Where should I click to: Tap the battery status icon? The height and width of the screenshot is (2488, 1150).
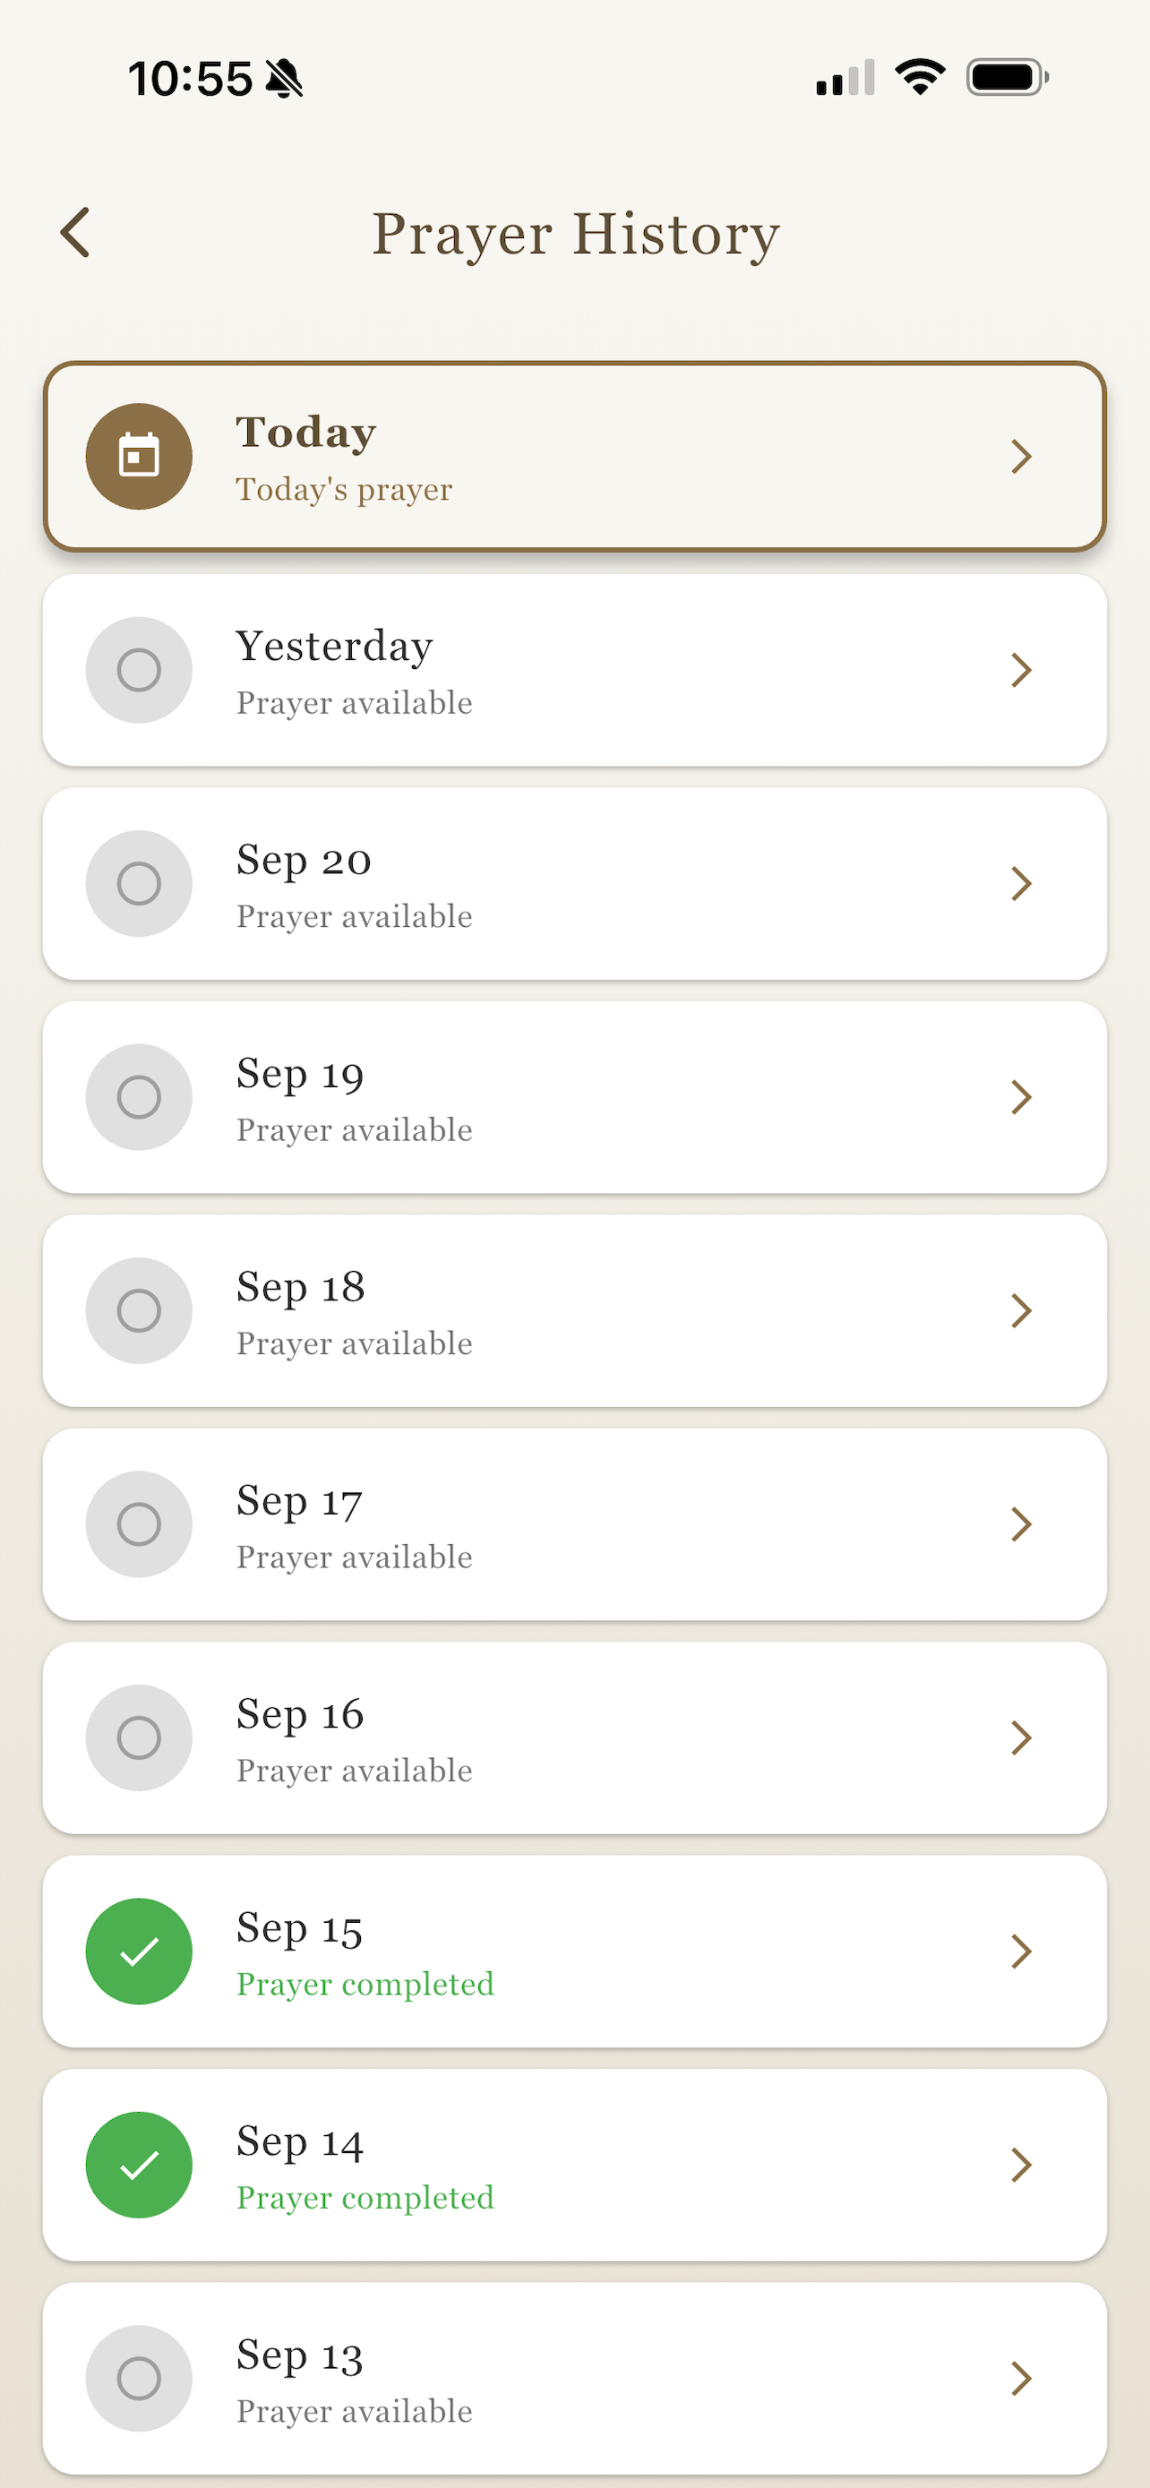click(x=1007, y=77)
